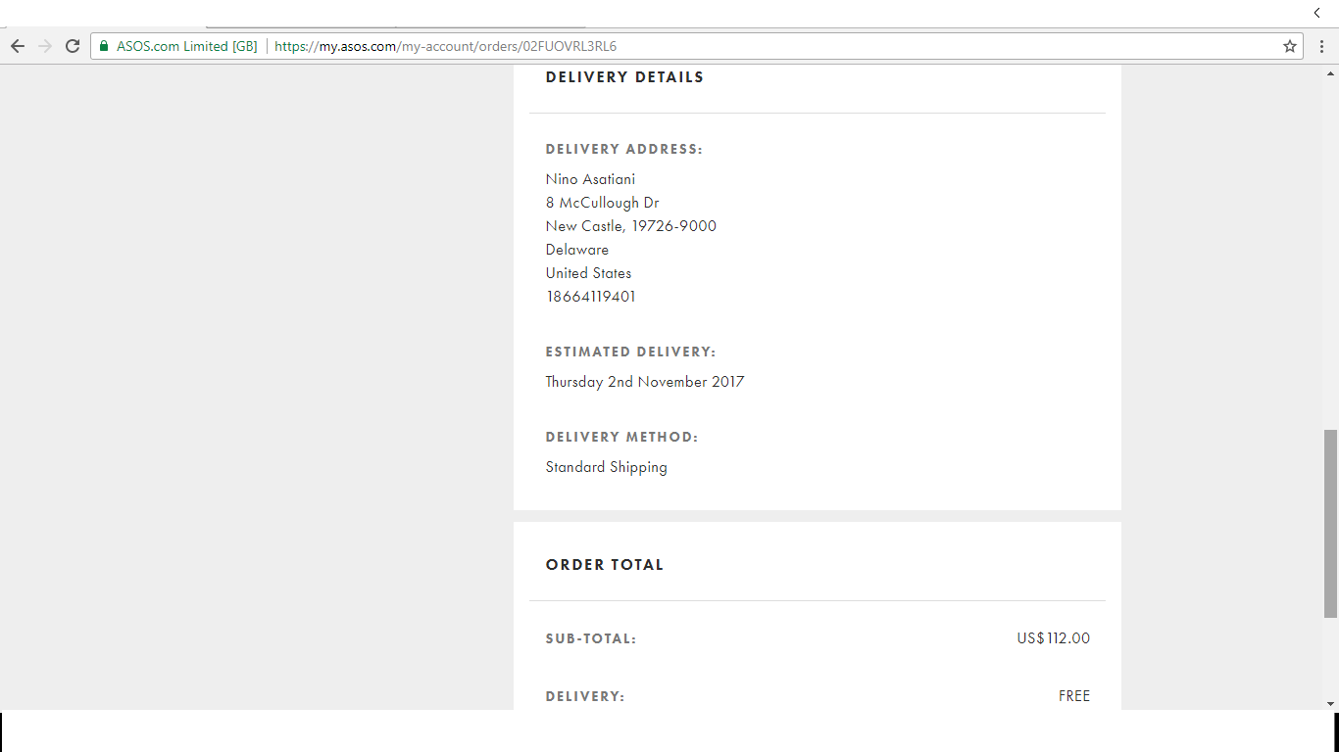
Task: Click the name Nino Asatiani
Action: click(x=590, y=179)
